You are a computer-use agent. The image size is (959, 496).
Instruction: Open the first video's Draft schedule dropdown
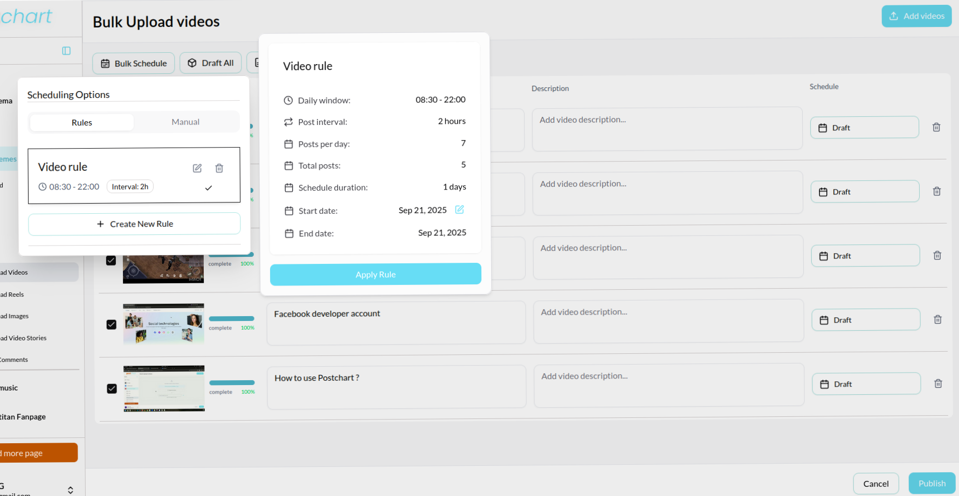(x=864, y=128)
